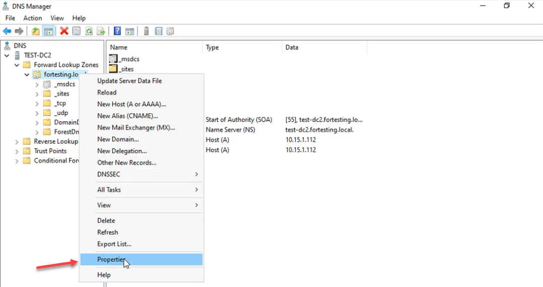
Task: Click the New Server toolbar icon
Action: pyautogui.click(x=146, y=31)
